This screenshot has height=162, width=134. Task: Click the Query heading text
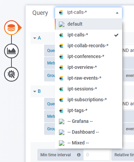click(40, 13)
